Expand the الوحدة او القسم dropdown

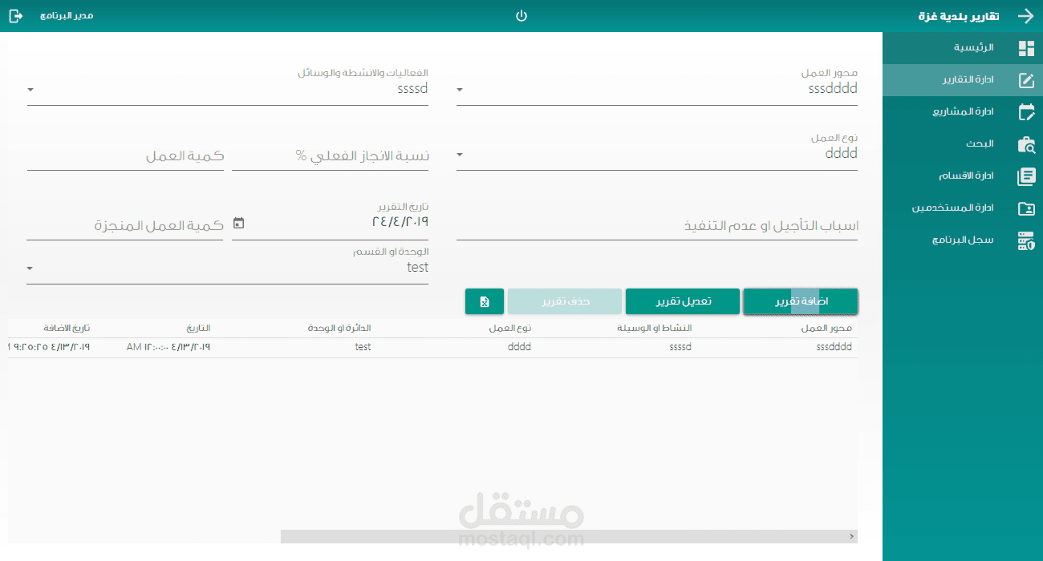[x=30, y=268]
